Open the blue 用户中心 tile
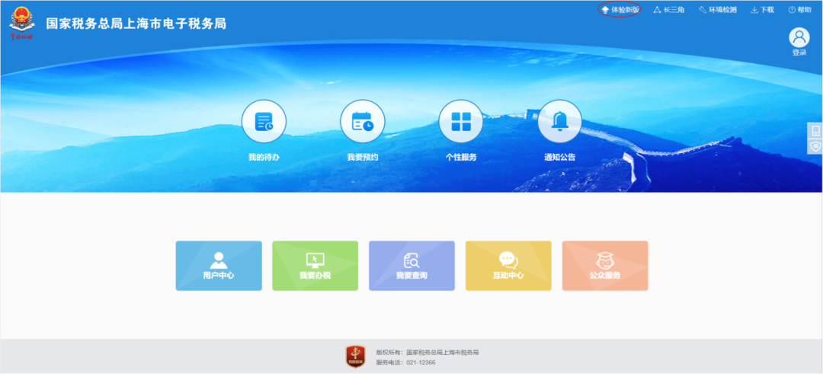Viewport: 823px width, 374px height. click(219, 266)
